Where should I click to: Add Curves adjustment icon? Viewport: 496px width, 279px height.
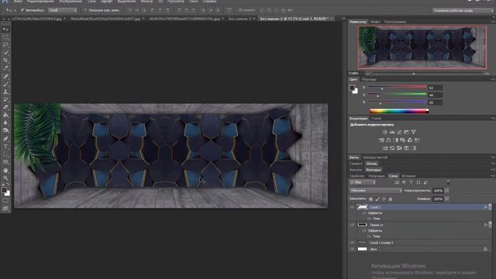click(399, 133)
